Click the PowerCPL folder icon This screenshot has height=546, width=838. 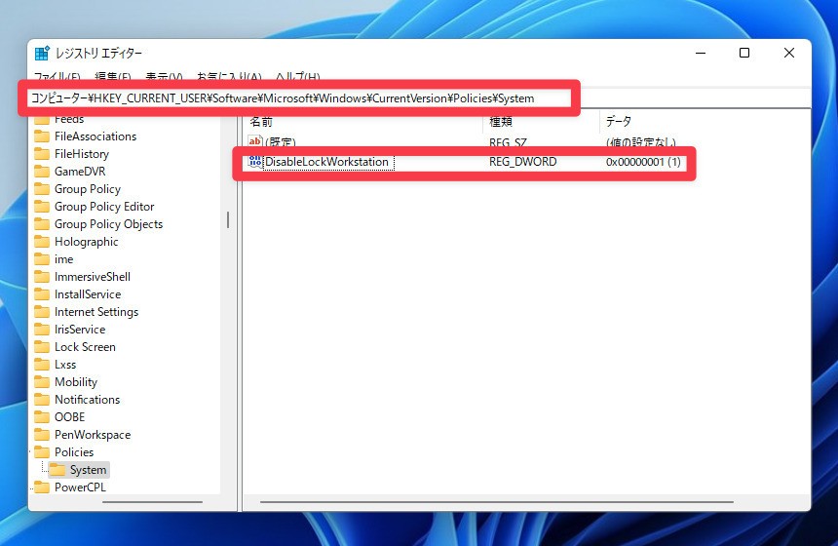42,487
